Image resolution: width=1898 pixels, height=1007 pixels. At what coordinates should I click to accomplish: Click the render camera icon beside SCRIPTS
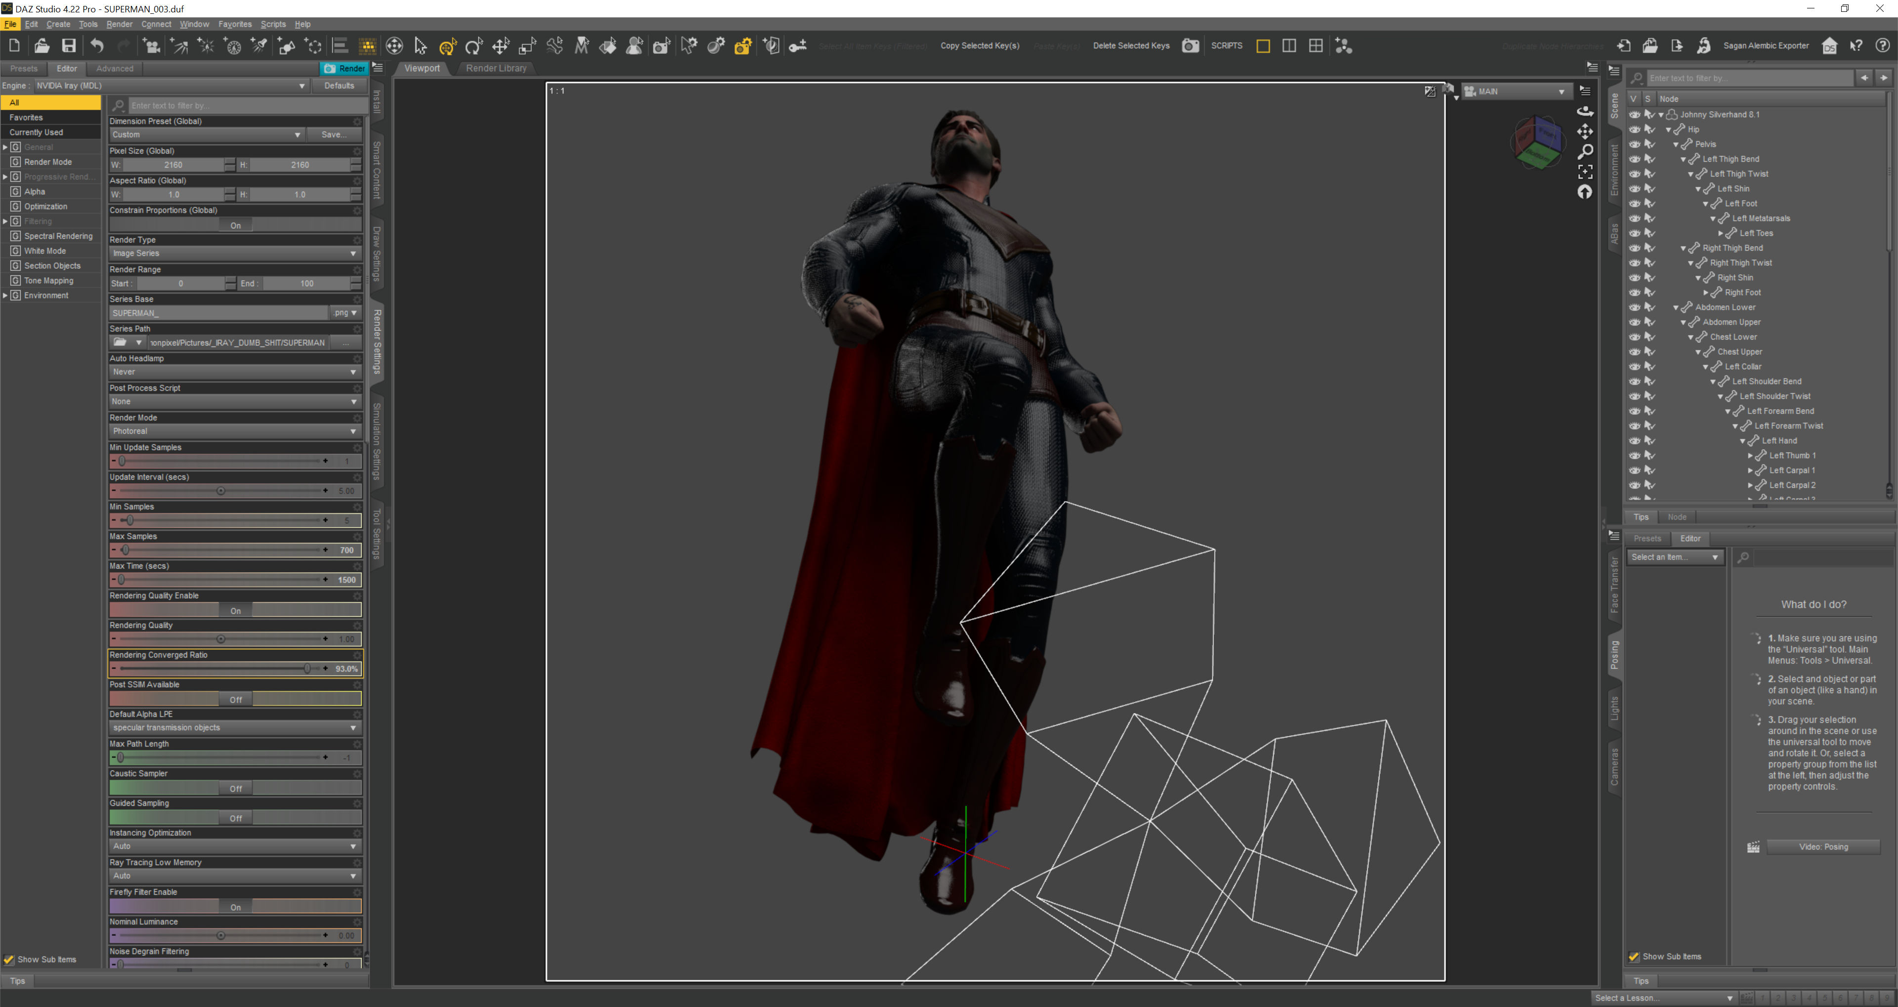(1190, 45)
